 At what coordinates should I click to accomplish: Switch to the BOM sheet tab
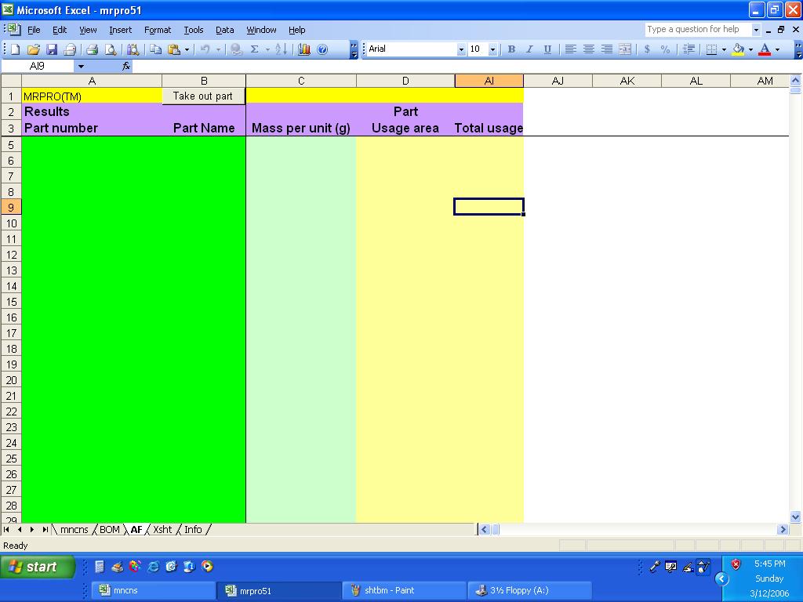pos(110,529)
